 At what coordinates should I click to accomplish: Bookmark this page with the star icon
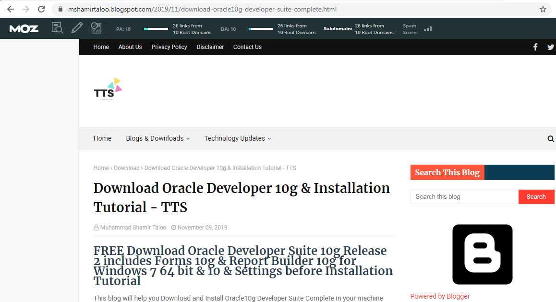(543, 9)
